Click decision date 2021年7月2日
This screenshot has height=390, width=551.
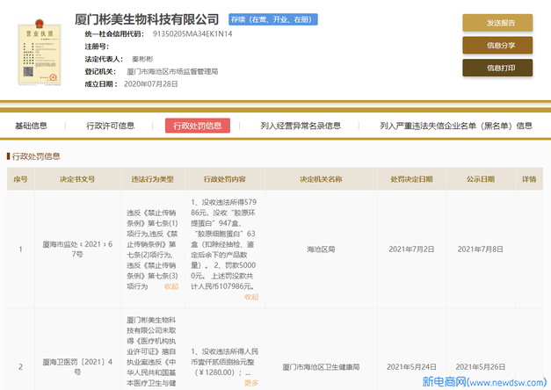pos(411,249)
